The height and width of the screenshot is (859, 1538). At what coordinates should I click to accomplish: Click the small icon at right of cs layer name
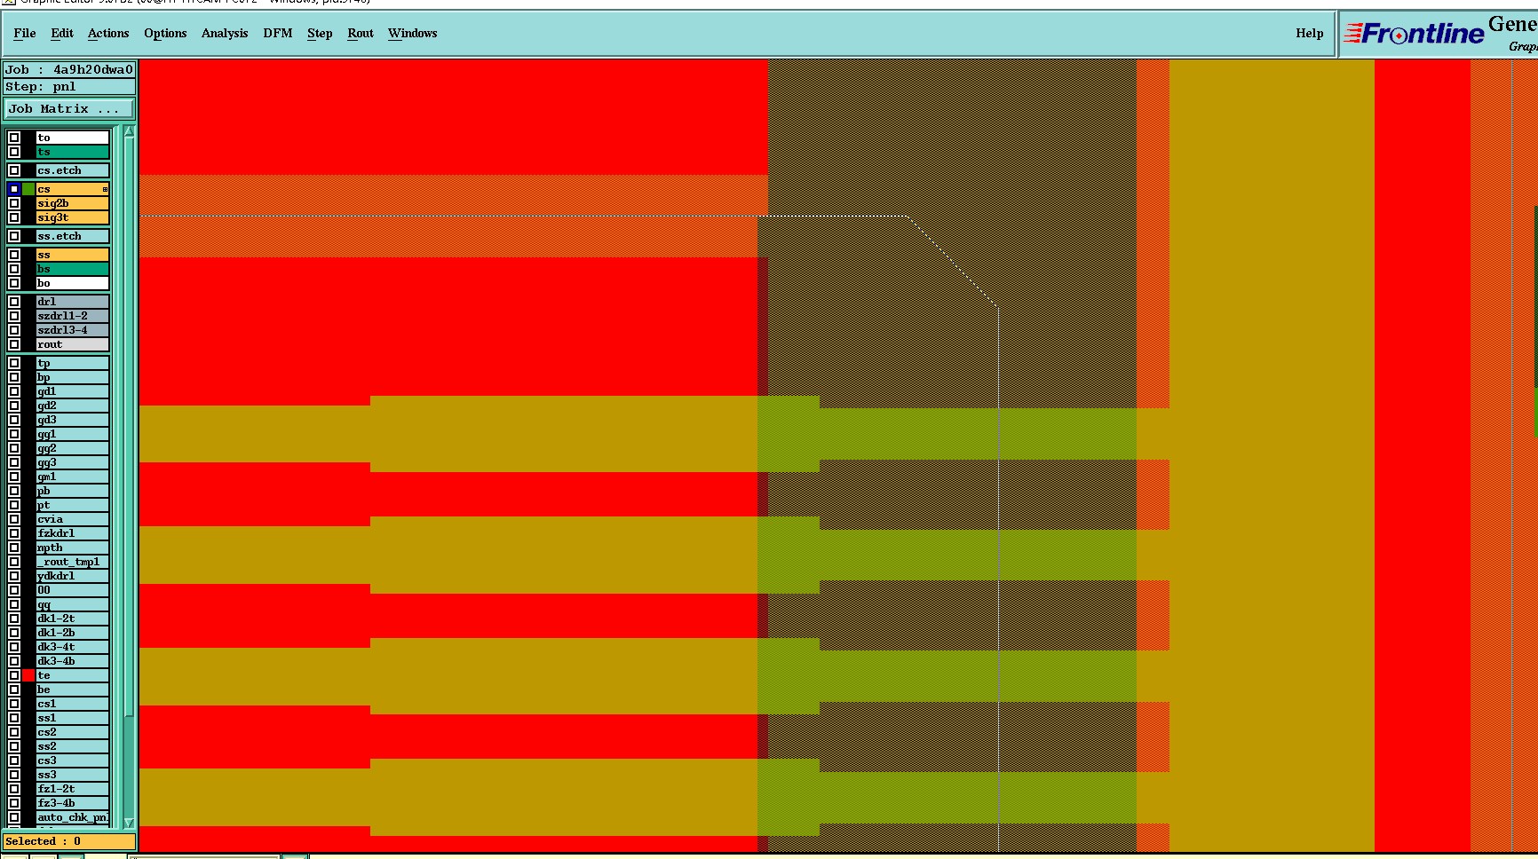(105, 189)
